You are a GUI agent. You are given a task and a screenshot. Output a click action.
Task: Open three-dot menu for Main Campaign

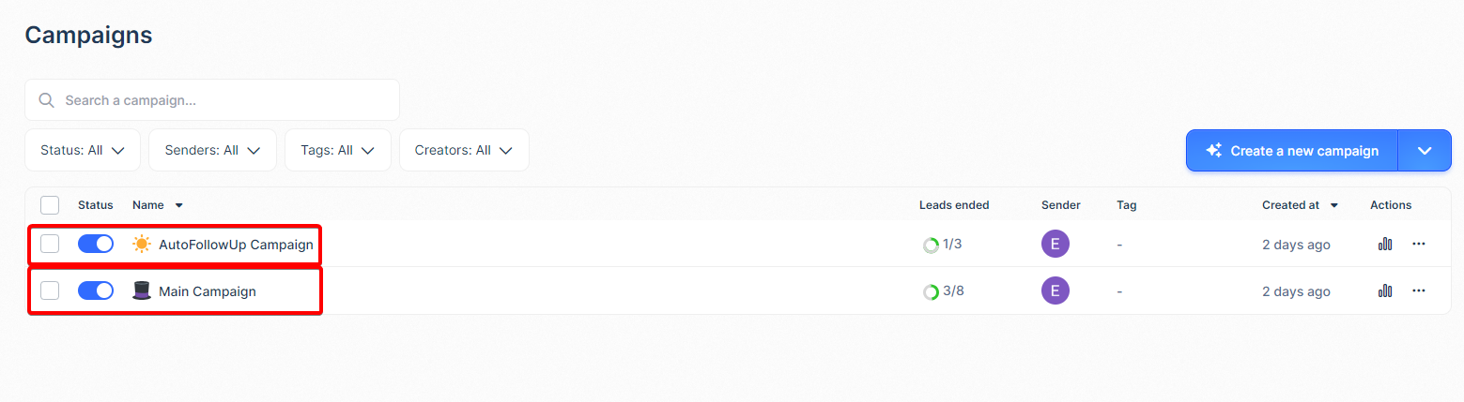(1419, 290)
